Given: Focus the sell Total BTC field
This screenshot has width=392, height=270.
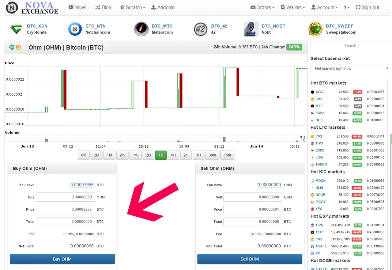Looking at the screenshot, I should pyautogui.click(x=253, y=222).
